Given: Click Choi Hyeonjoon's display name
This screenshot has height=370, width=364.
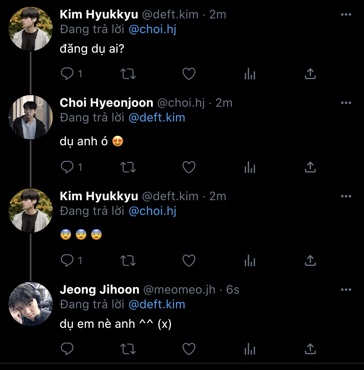Looking at the screenshot, I should point(106,103).
